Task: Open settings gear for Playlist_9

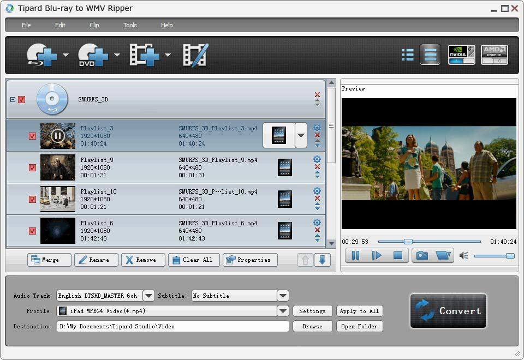Action: coord(317,159)
